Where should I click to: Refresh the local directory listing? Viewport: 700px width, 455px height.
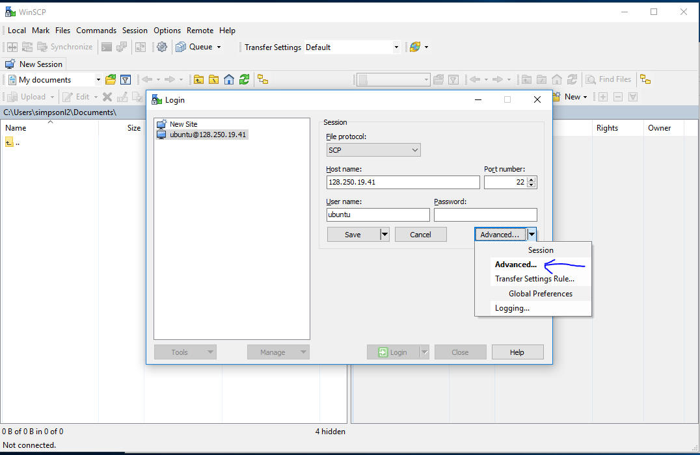point(244,79)
